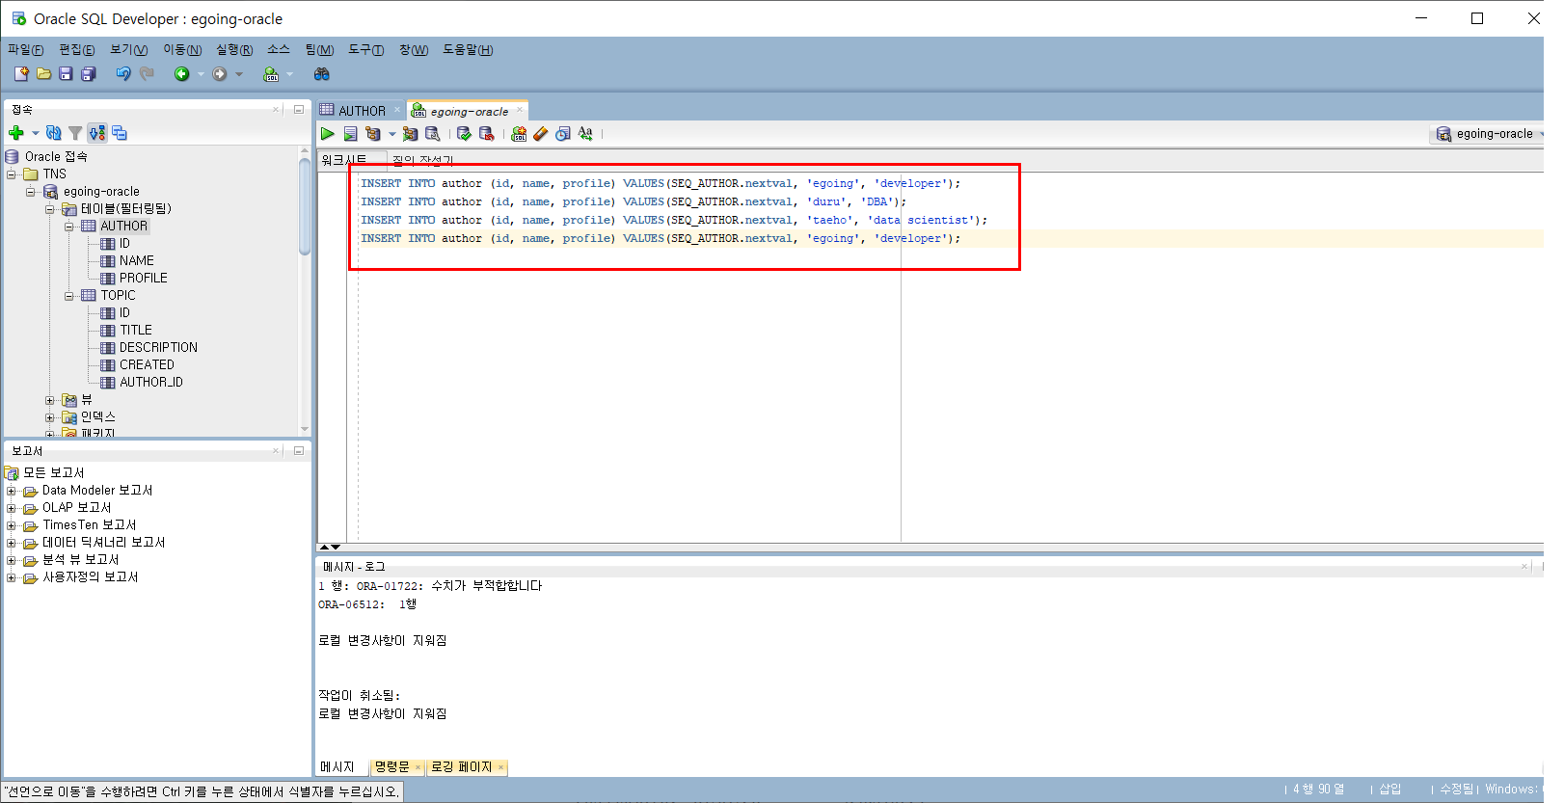The image size is (1564, 803).
Task: Switch to the AUTHOR editor tab
Action: (x=362, y=111)
